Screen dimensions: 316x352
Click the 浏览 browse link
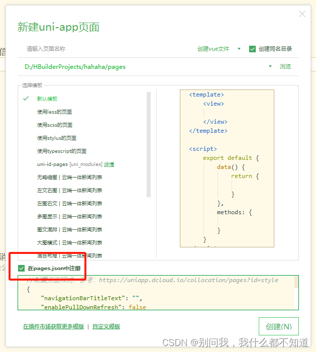285,66
